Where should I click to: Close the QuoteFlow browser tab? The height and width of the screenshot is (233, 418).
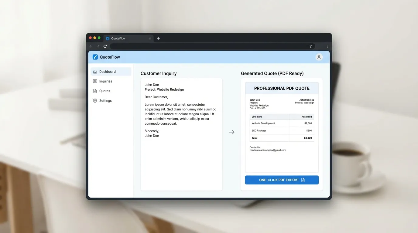[150, 39]
